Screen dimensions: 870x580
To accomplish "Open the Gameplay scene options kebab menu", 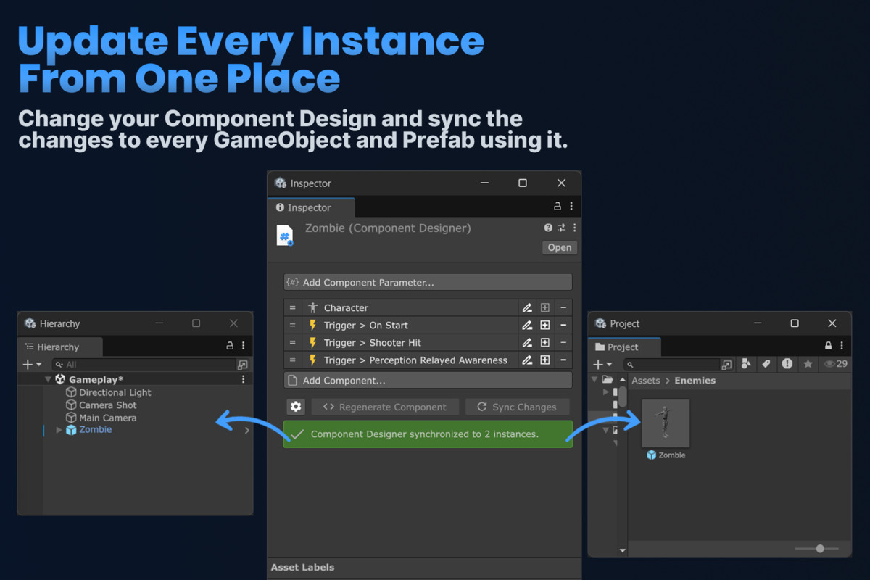I will [243, 379].
